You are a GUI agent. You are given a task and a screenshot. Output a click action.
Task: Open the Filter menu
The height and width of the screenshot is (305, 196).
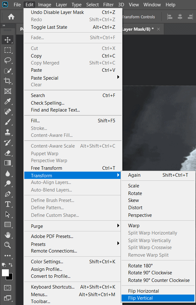[108, 5]
